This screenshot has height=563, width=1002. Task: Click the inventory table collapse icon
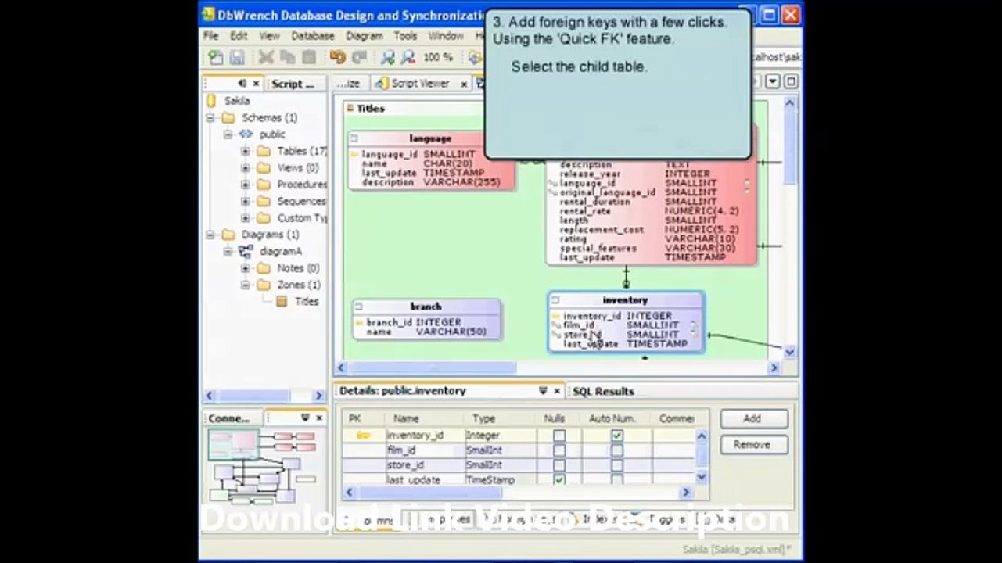point(555,300)
